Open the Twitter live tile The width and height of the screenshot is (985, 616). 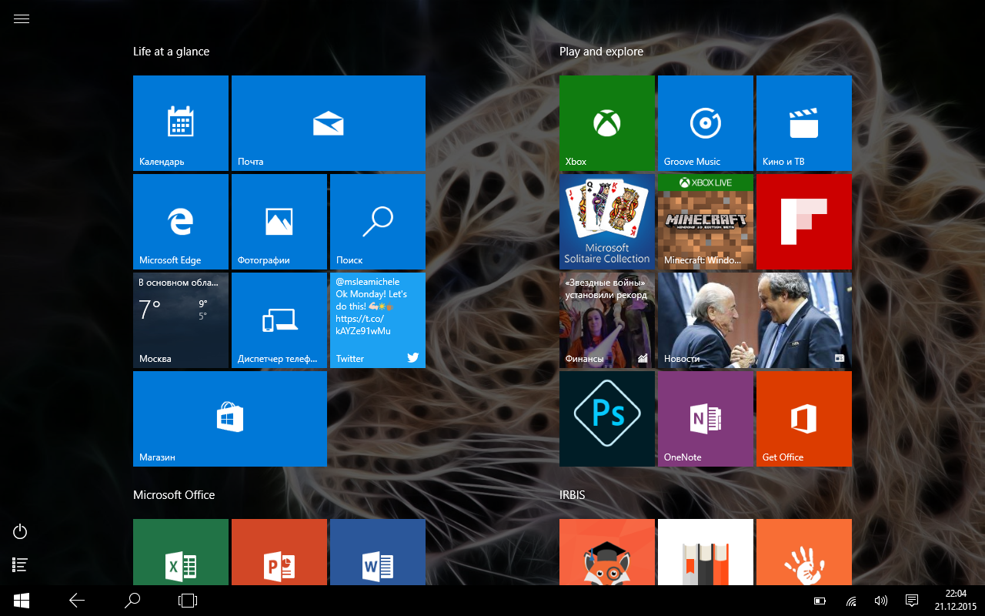click(378, 320)
